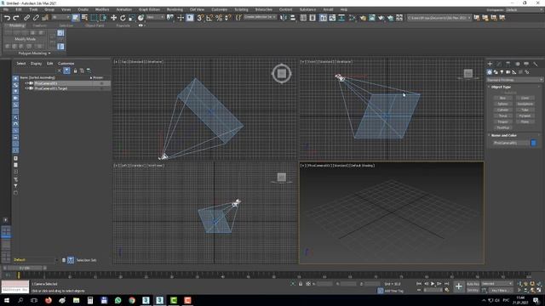Open the Select by Name dialog
Image resolution: width=545 pixels, height=306 pixels.
coord(84,18)
